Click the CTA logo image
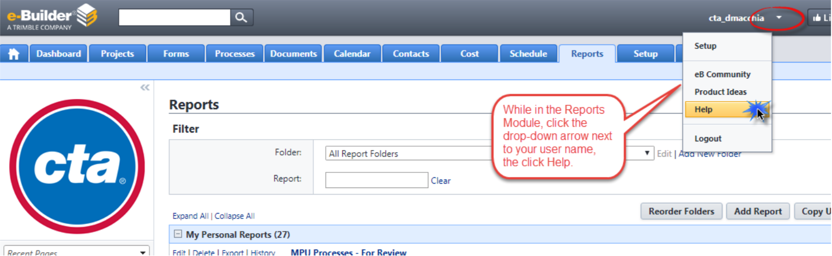This screenshot has height=256, width=832. click(77, 166)
